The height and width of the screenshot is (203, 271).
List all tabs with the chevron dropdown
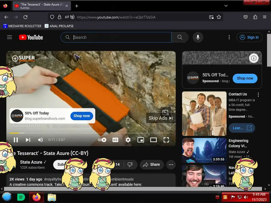click(x=226, y=6)
